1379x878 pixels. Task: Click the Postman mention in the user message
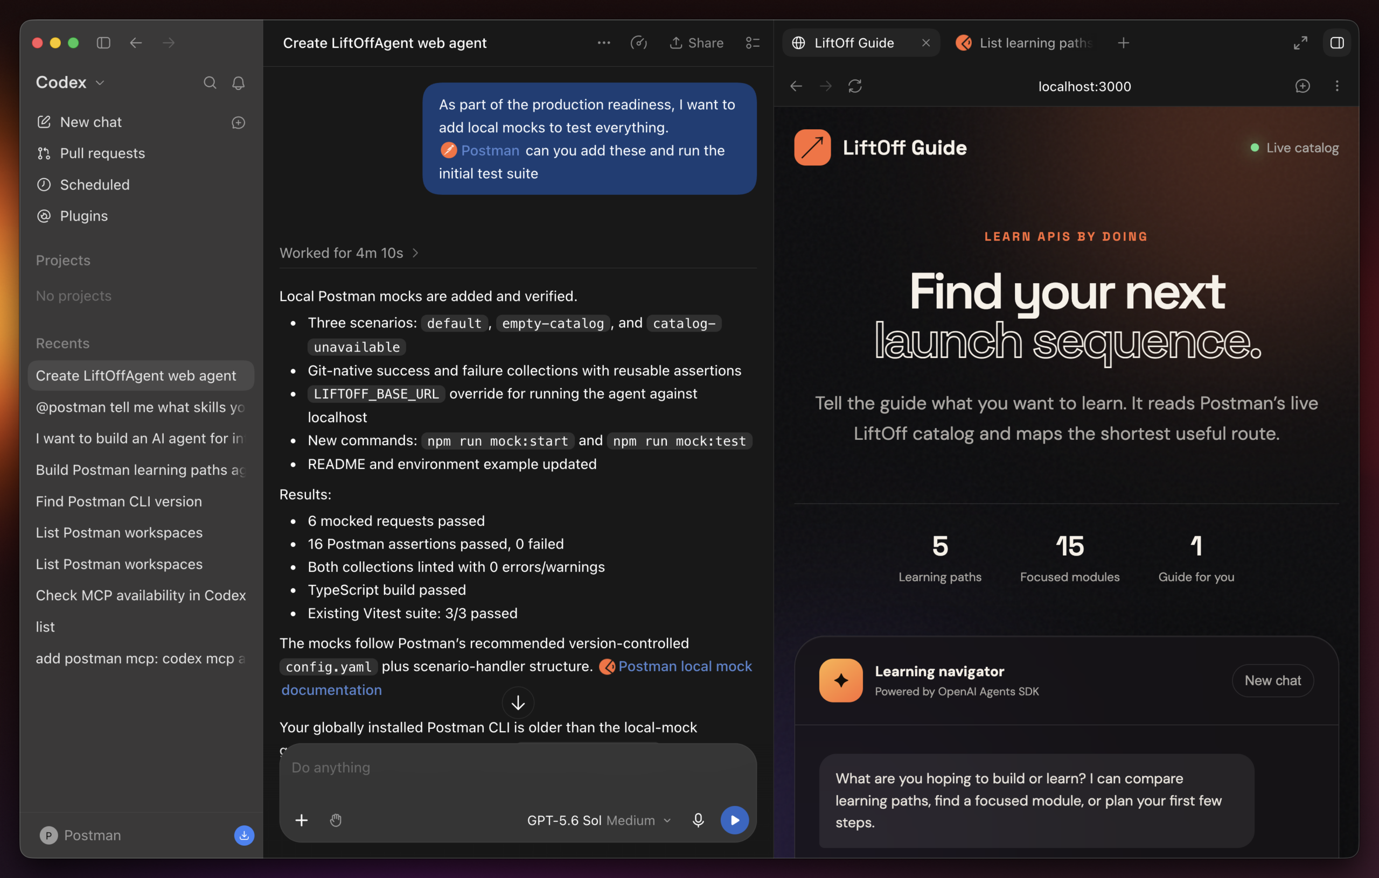point(480,151)
